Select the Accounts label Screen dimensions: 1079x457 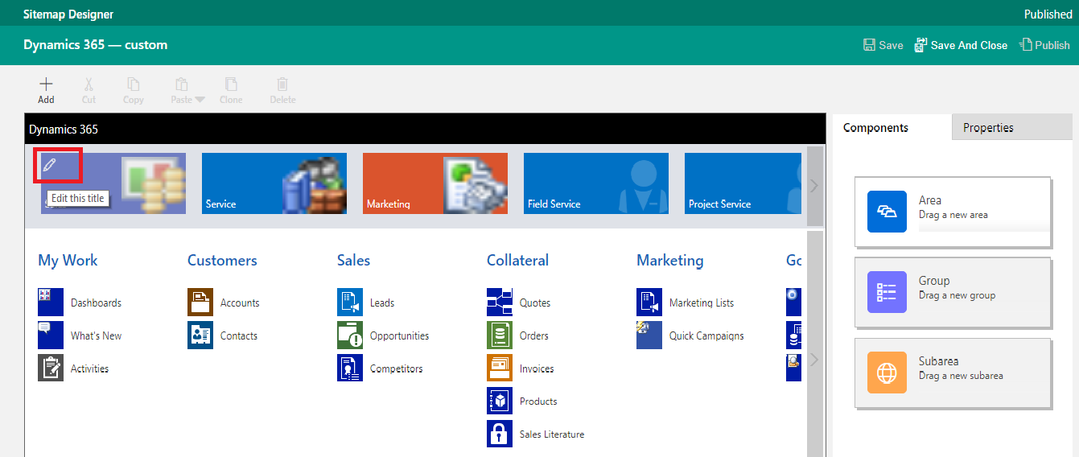click(240, 303)
